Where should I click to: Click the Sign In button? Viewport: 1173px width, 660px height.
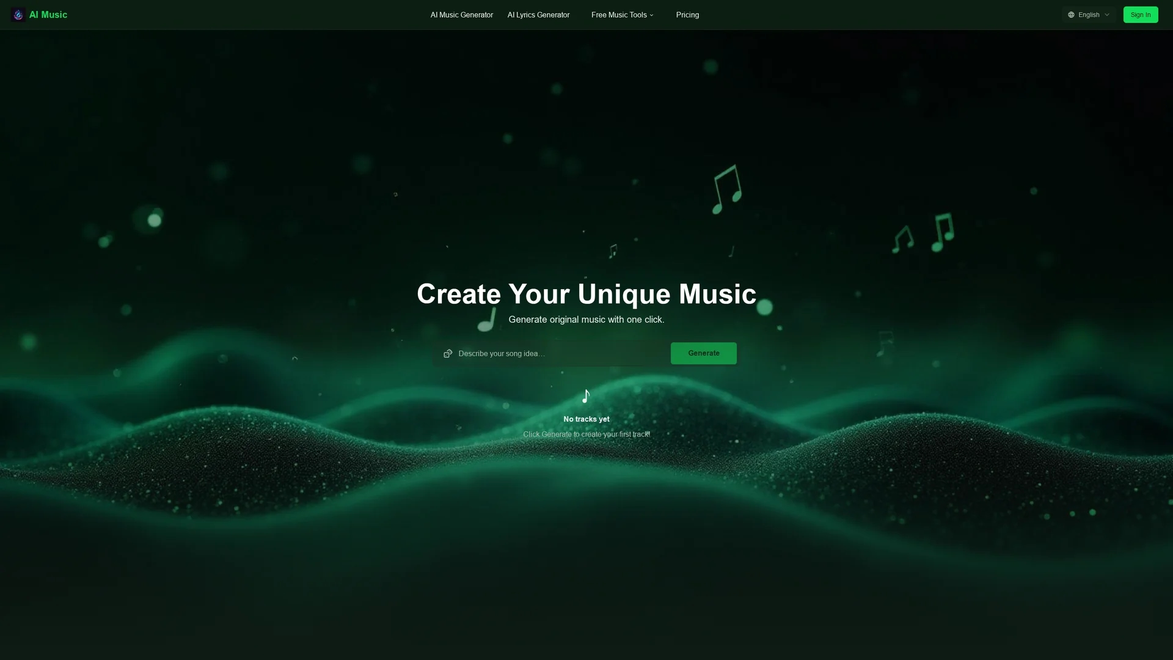pyautogui.click(x=1141, y=15)
